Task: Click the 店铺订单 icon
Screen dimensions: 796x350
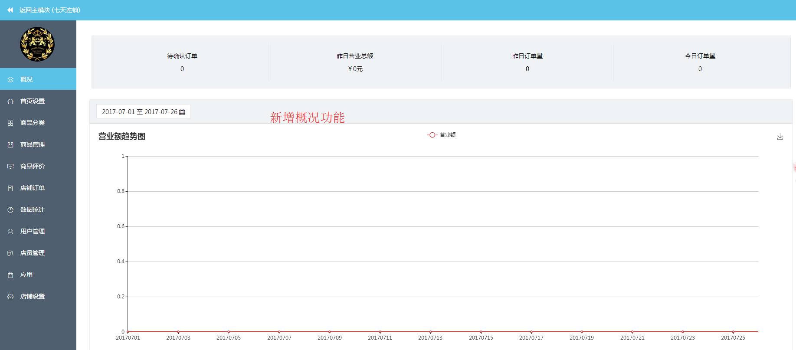Action: (10, 188)
